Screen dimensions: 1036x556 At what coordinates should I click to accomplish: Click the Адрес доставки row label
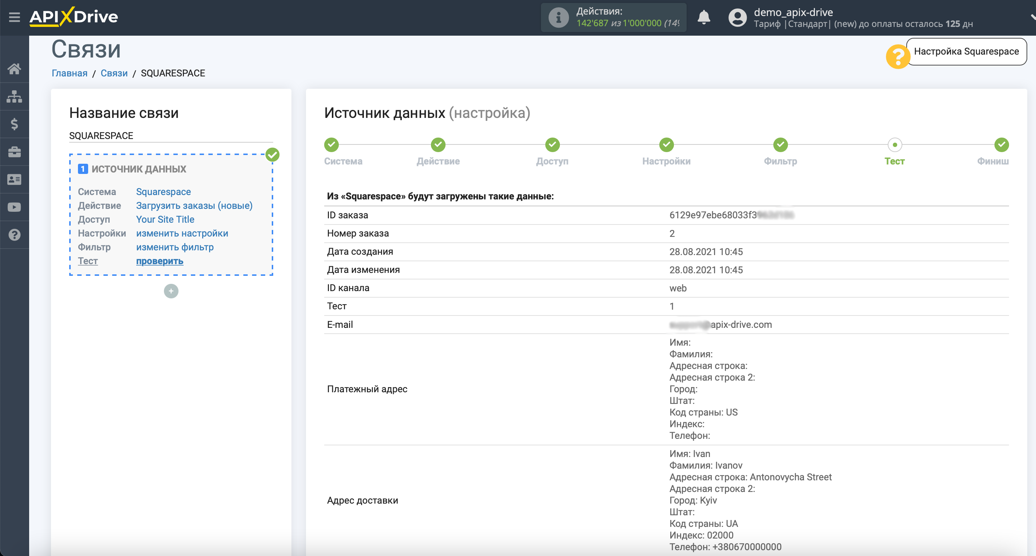pyautogui.click(x=362, y=500)
